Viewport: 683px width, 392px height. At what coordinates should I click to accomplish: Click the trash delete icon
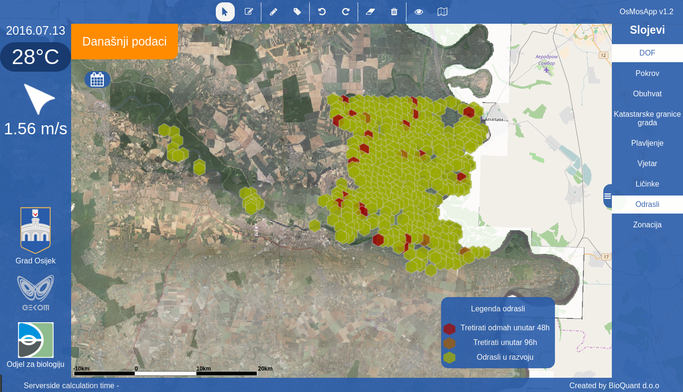(394, 12)
